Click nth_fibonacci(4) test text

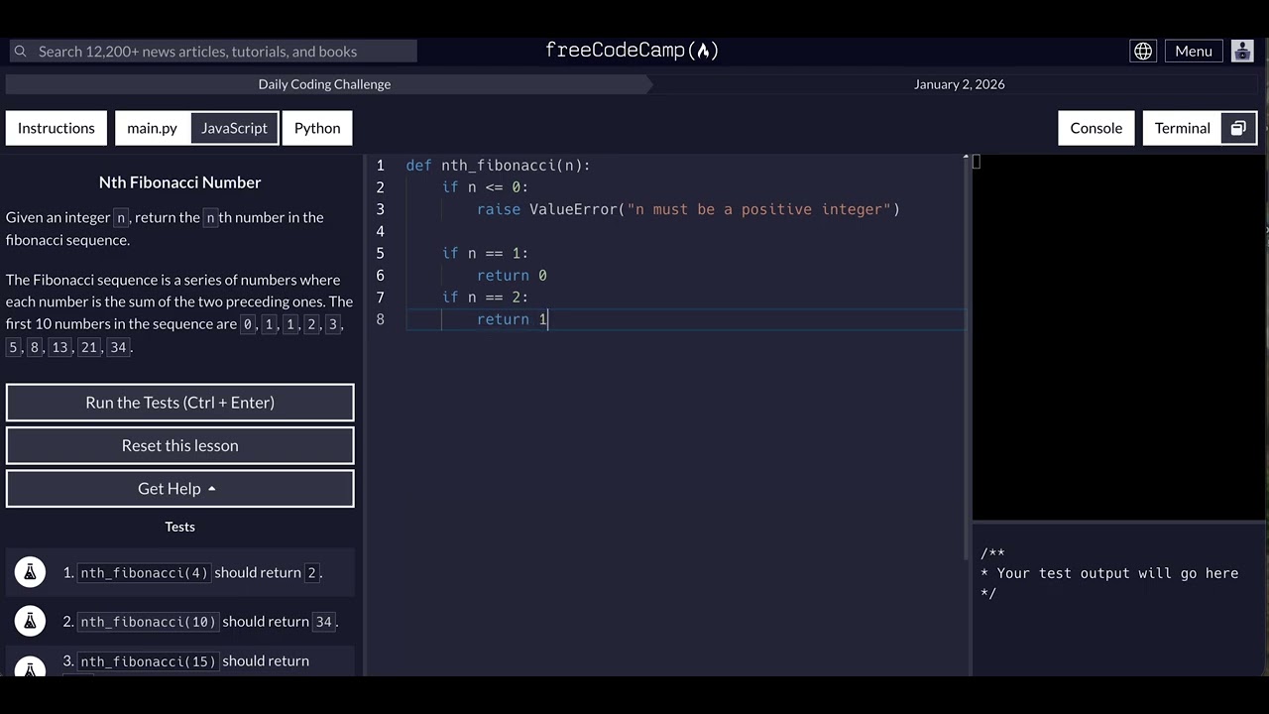144,572
